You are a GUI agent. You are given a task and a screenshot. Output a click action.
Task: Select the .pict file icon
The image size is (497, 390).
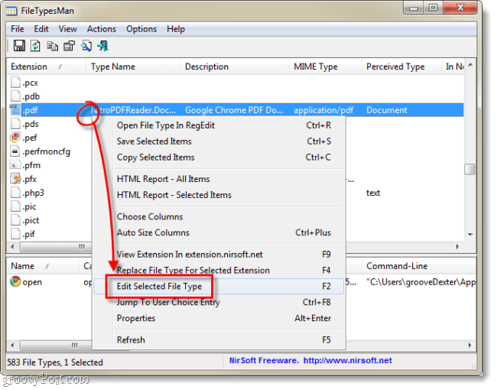tap(15, 220)
